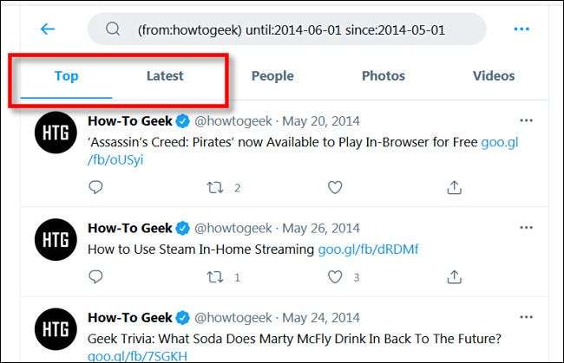
Task: Open more menu on May 20 tweet
Action: tap(526, 120)
